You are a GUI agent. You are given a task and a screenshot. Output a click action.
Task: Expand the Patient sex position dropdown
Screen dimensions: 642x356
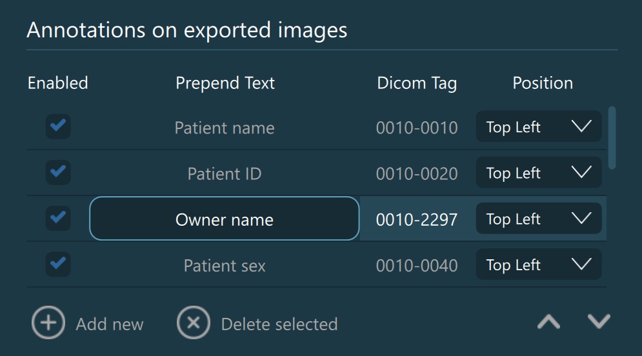[x=539, y=265]
